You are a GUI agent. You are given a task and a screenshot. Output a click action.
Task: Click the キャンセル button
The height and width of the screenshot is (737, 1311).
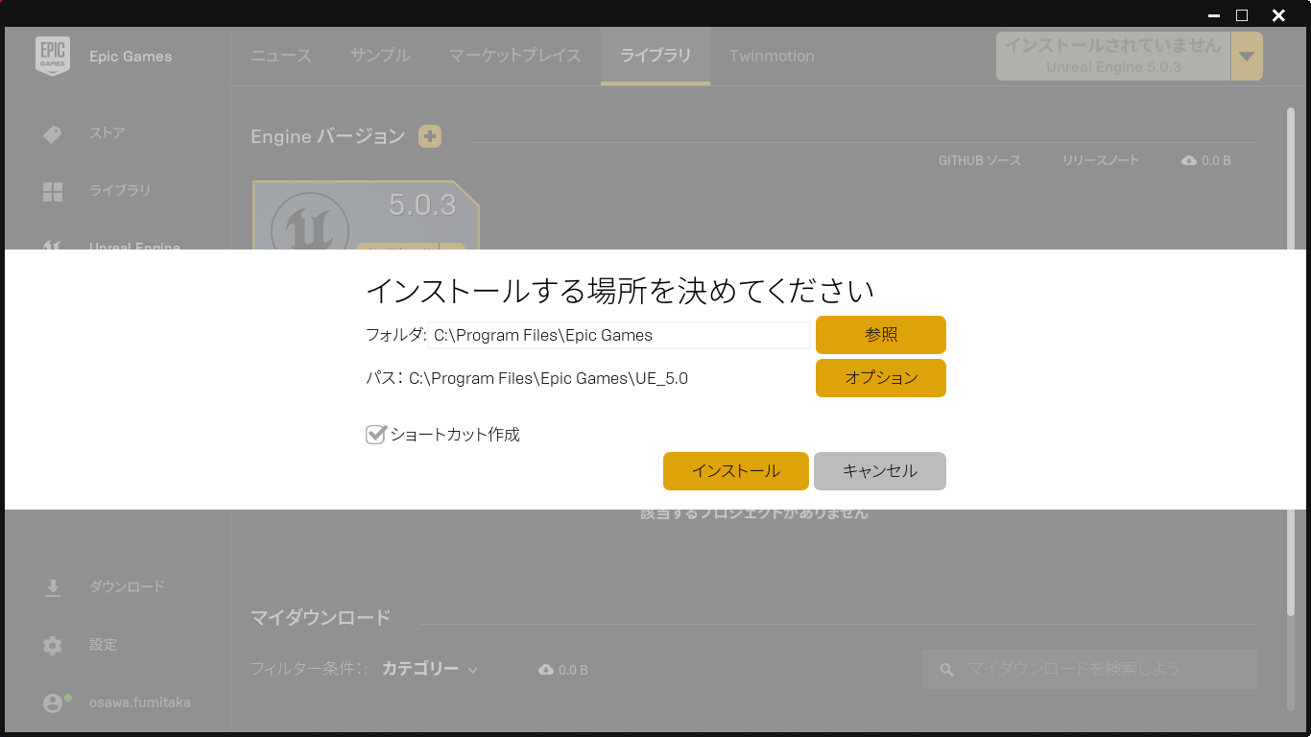tap(880, 471)
